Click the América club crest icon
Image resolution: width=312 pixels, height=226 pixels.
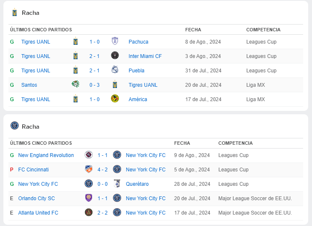coord(114,99)
